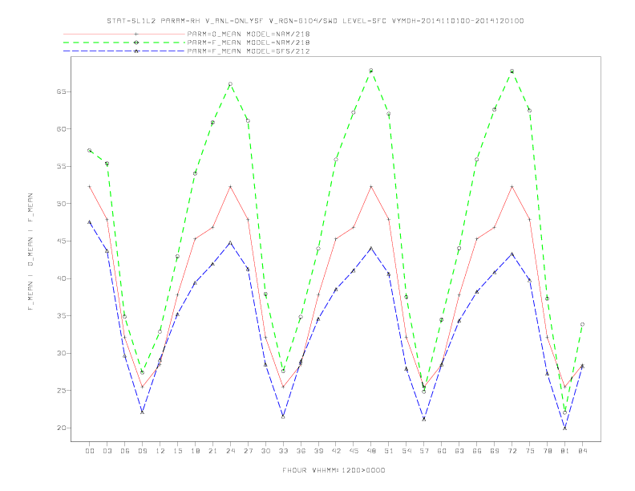Click x-axis tick label 36
The image size is (635, 491).
click(x=301, y=451)
